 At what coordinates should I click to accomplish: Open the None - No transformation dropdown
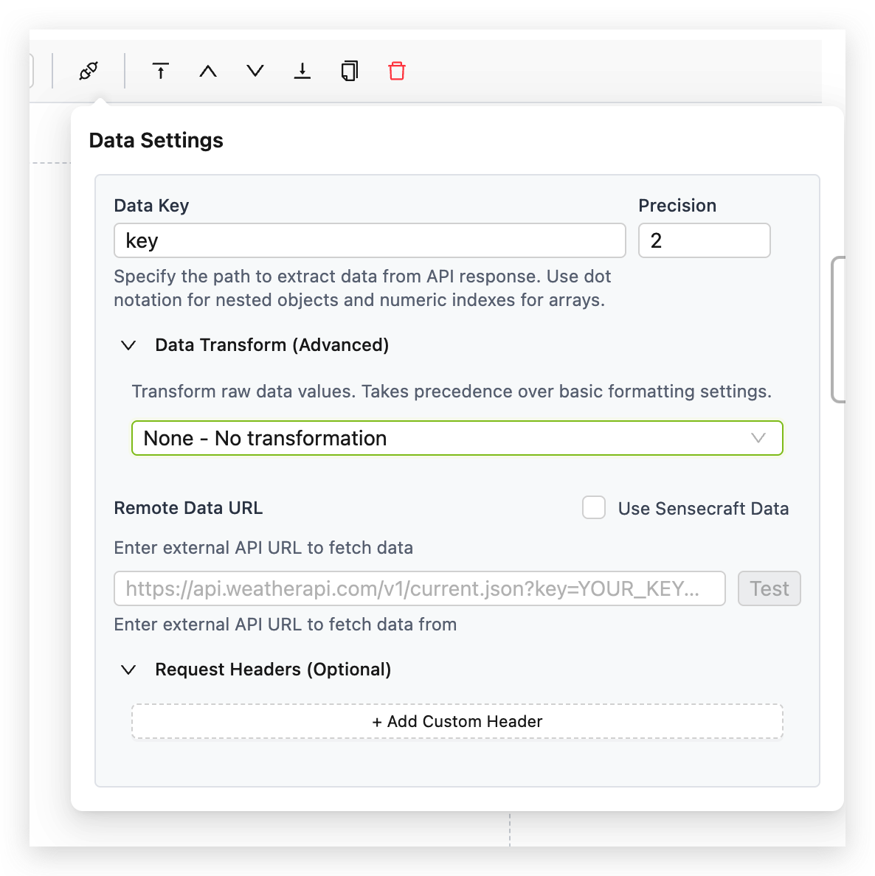point(443,438)
